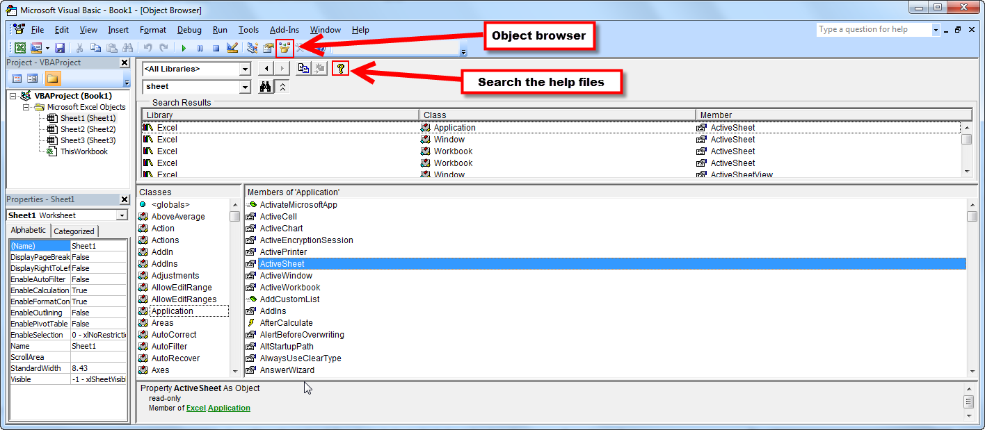Click the Redo arrow icon

coord(163,48)
